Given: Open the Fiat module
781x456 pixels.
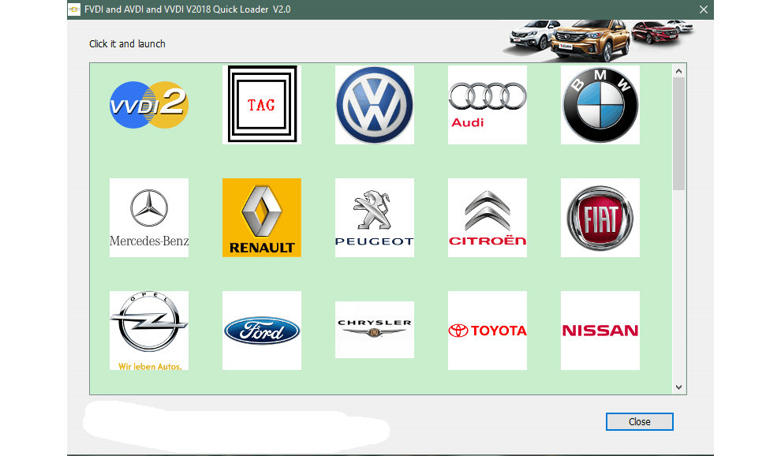Looking at the screenshot, I should (x=600, y=218).
